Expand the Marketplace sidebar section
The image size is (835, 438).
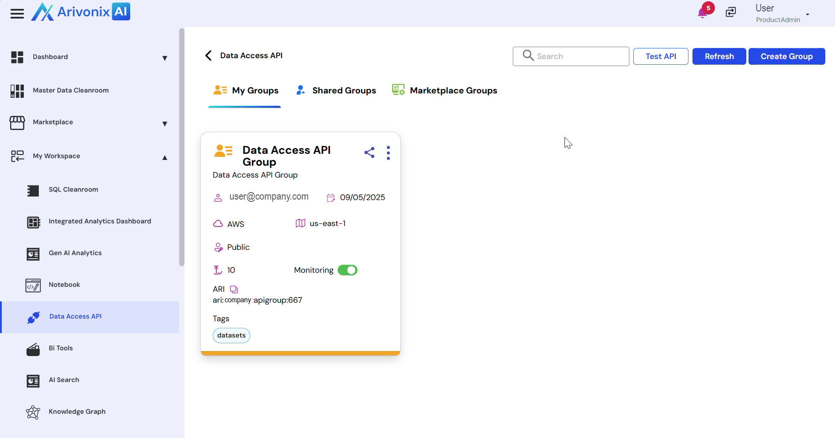165,123
